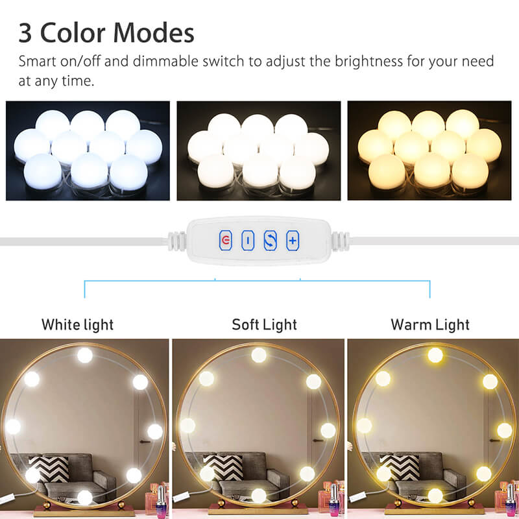Open the Warm Light round mirror image
The height and width of the screenshot is (519, 519).
(433, 429)
